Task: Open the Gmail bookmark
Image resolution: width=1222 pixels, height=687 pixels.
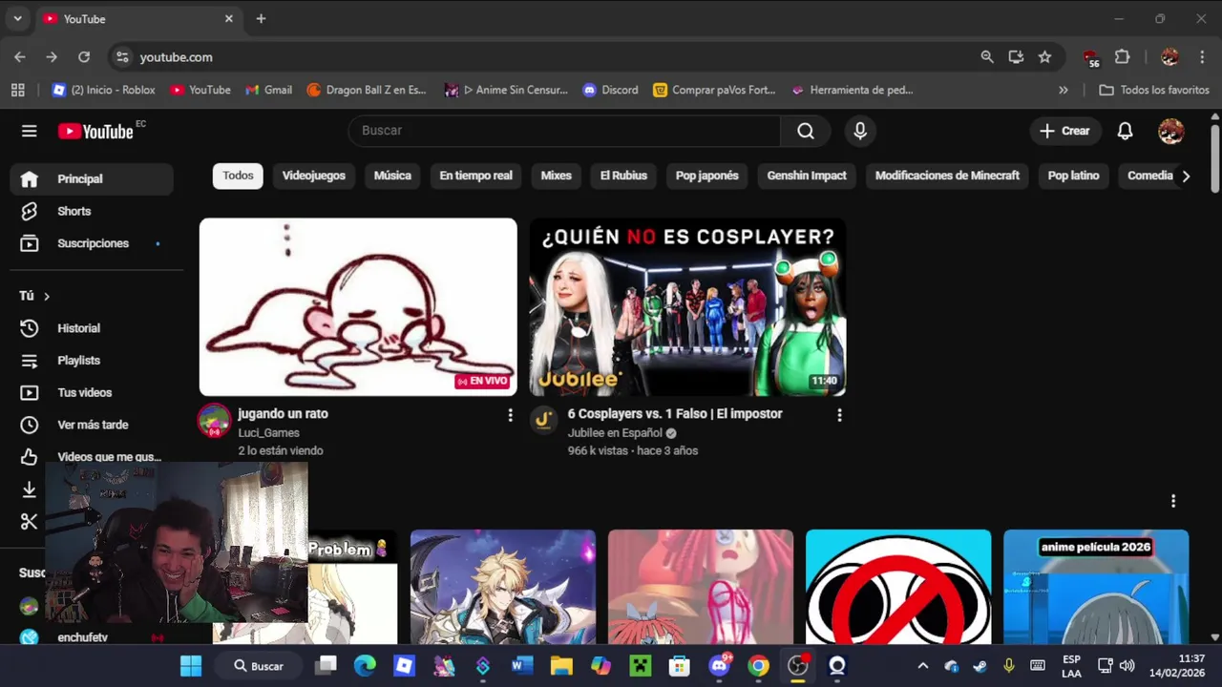Action: 268,90
